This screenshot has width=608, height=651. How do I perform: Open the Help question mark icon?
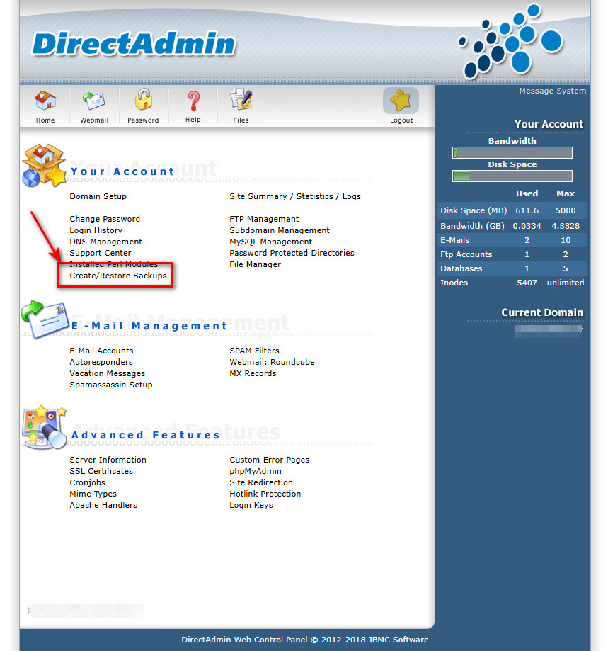click(193, 101)
